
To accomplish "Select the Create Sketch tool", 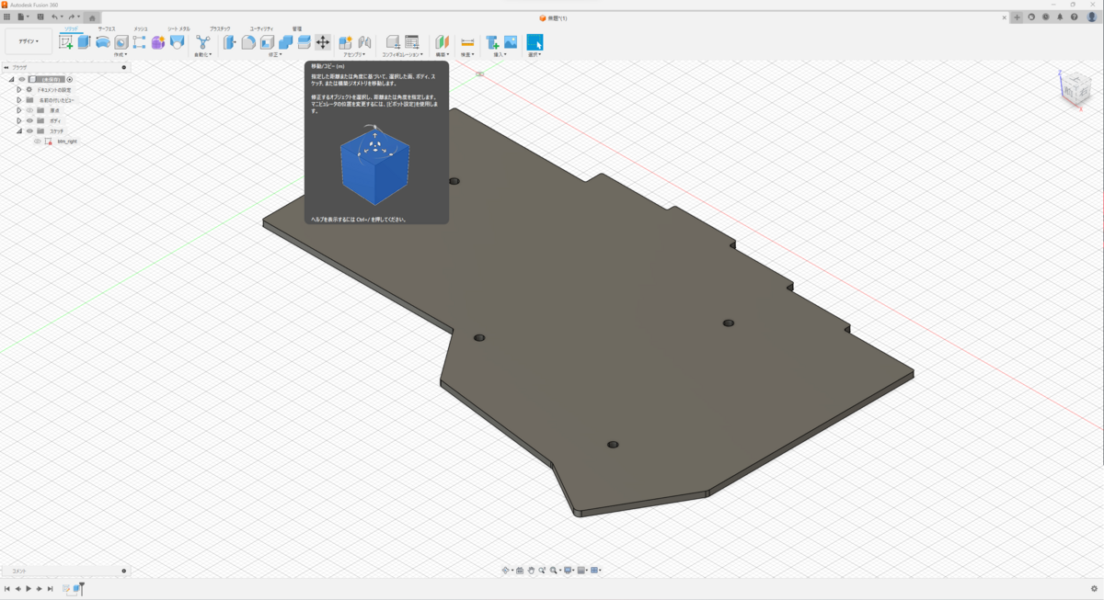I will (66, 41).
